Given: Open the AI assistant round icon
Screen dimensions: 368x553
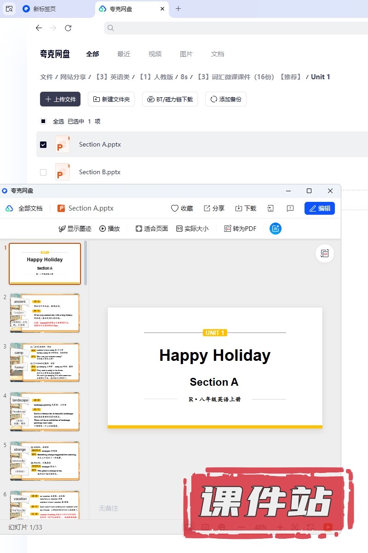Looking at the screenshot, I should pos(276,229).
